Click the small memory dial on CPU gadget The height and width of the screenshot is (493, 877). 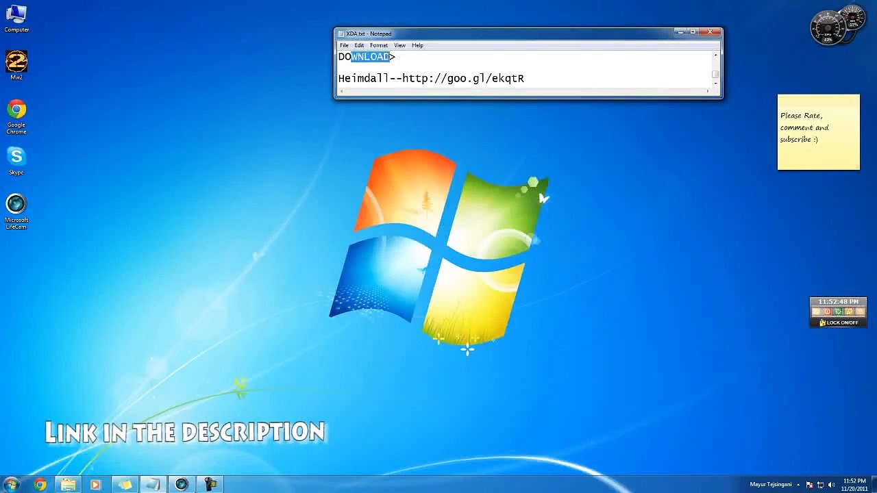click(x=853, y=18)
